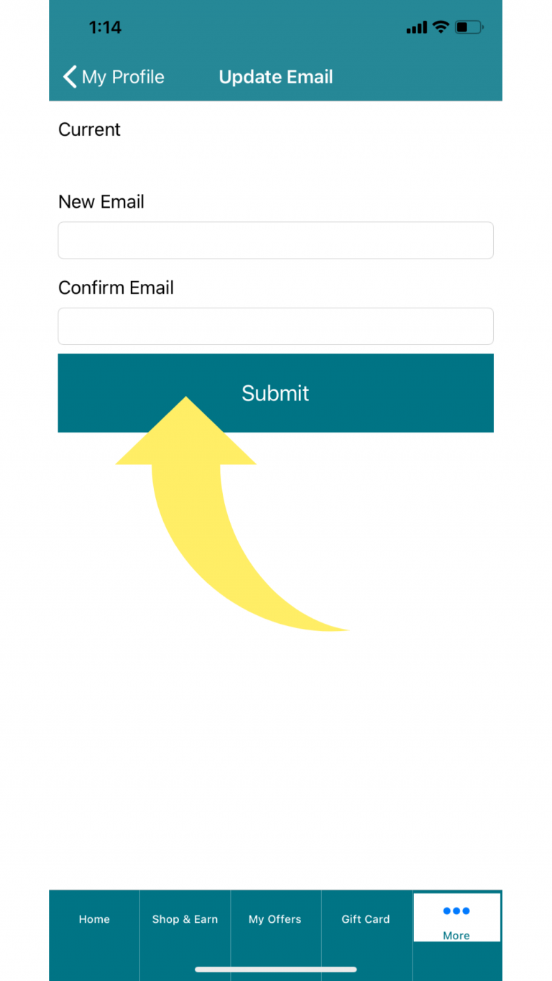Screen dimensions: 552x981
Task: Tap the back chevron arrow
Action: (70, 77)
